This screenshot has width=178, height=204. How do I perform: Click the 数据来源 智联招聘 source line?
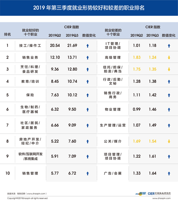coord(27,194)
